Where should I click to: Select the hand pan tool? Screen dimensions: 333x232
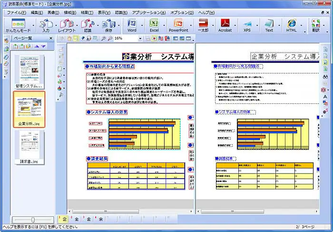69,38
